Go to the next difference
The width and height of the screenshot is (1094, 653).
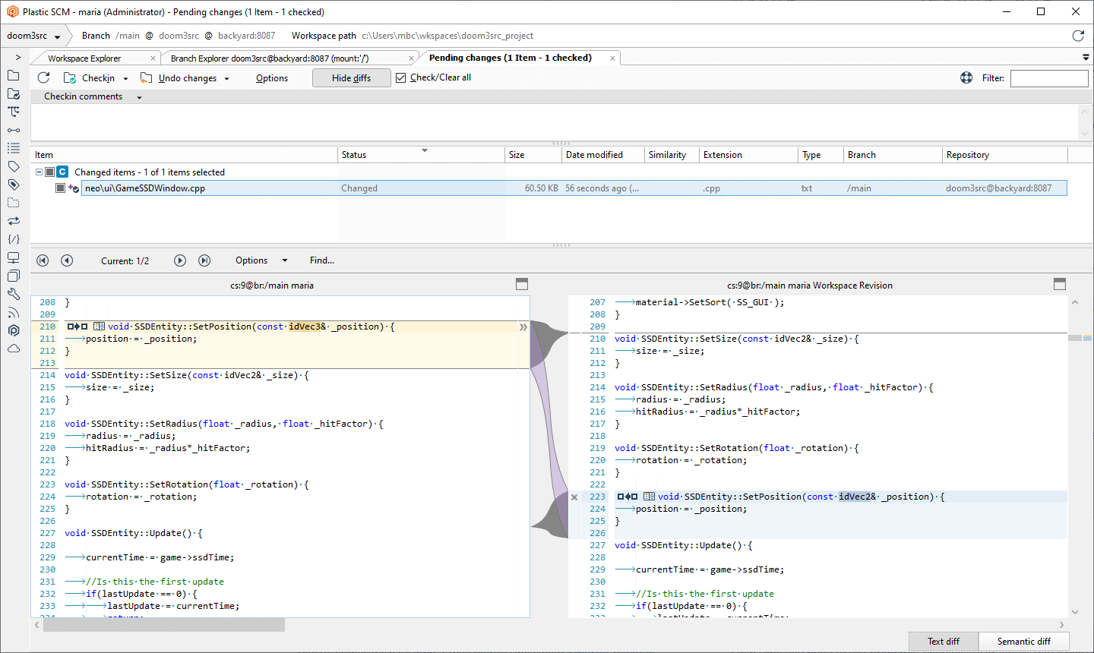click(x=180, y=260)
